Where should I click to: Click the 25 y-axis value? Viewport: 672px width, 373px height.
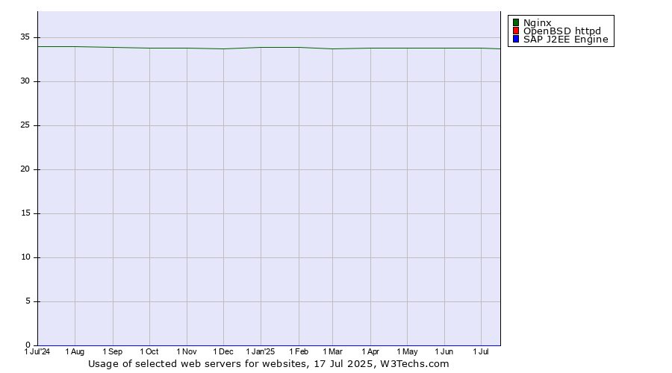point(25,125)
